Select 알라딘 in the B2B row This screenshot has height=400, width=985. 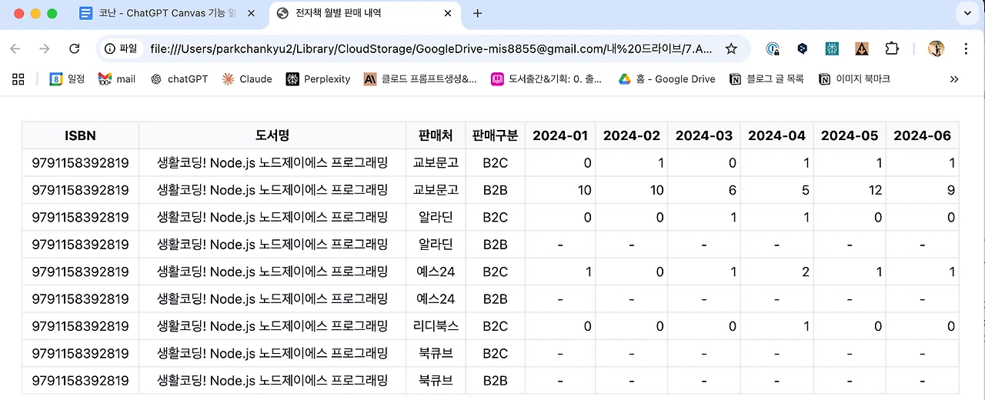[x=436, y=245]
